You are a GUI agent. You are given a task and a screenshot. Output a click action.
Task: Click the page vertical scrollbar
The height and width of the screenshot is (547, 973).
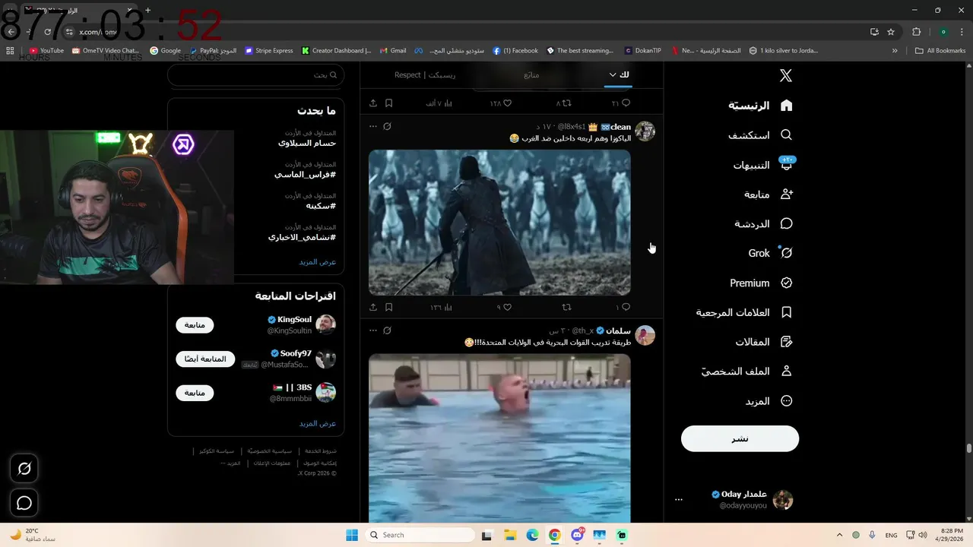click(x=969, y=448)
